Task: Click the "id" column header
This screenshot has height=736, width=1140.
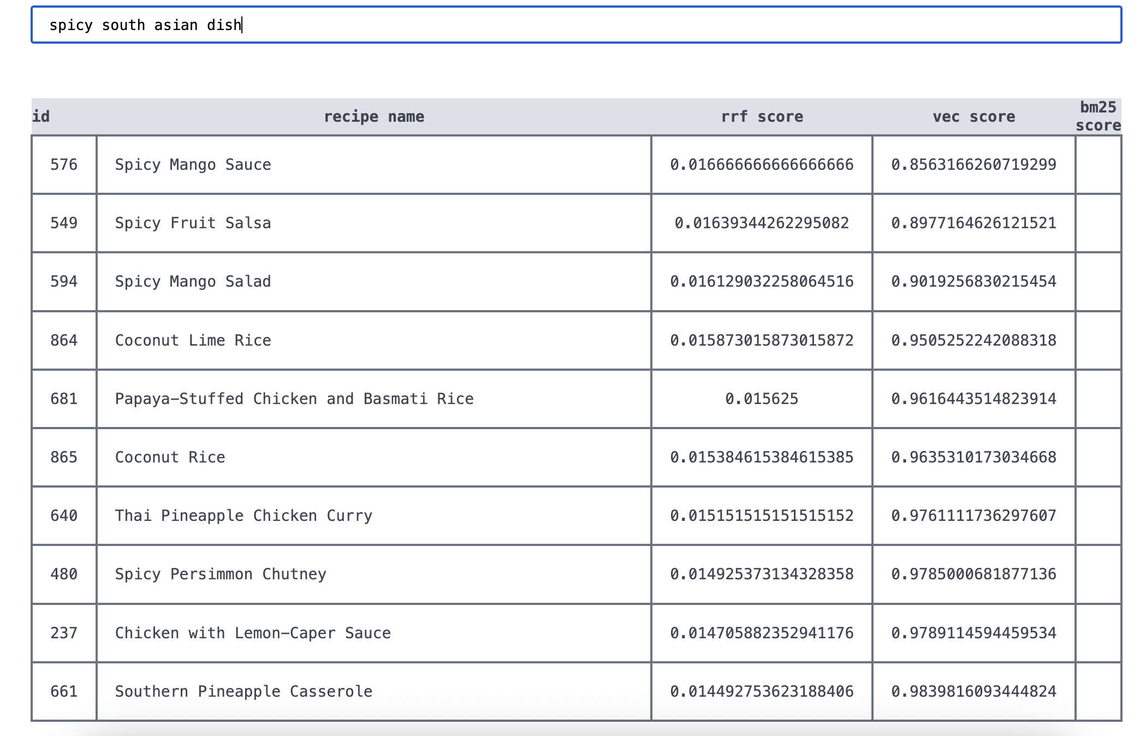Action: coord(41,117)
